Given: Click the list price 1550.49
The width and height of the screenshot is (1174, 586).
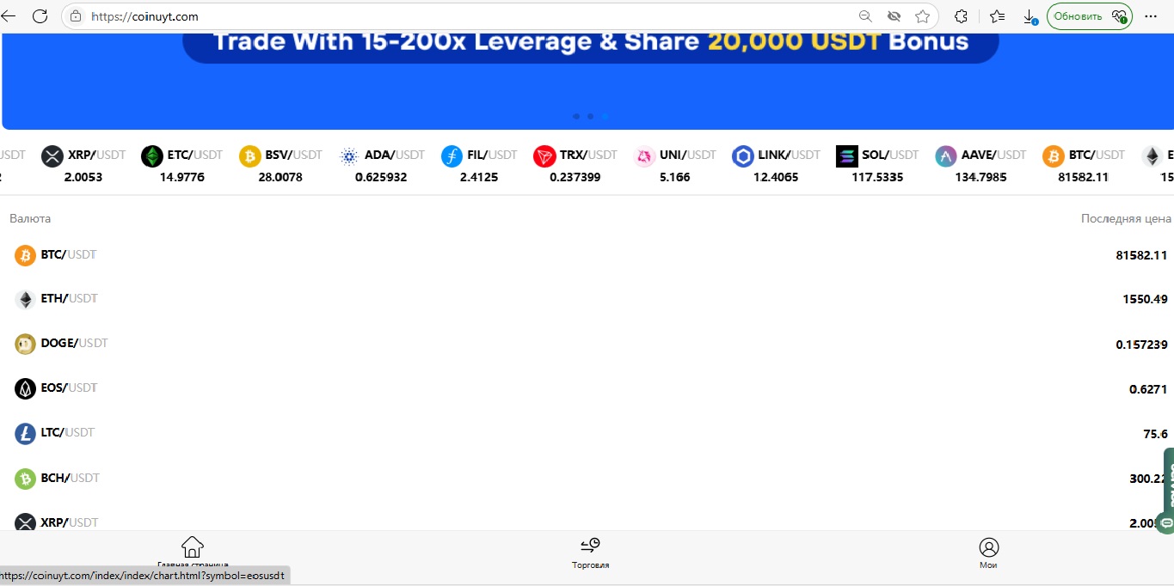Looking at the screenshot, I should coord(1145,299).
